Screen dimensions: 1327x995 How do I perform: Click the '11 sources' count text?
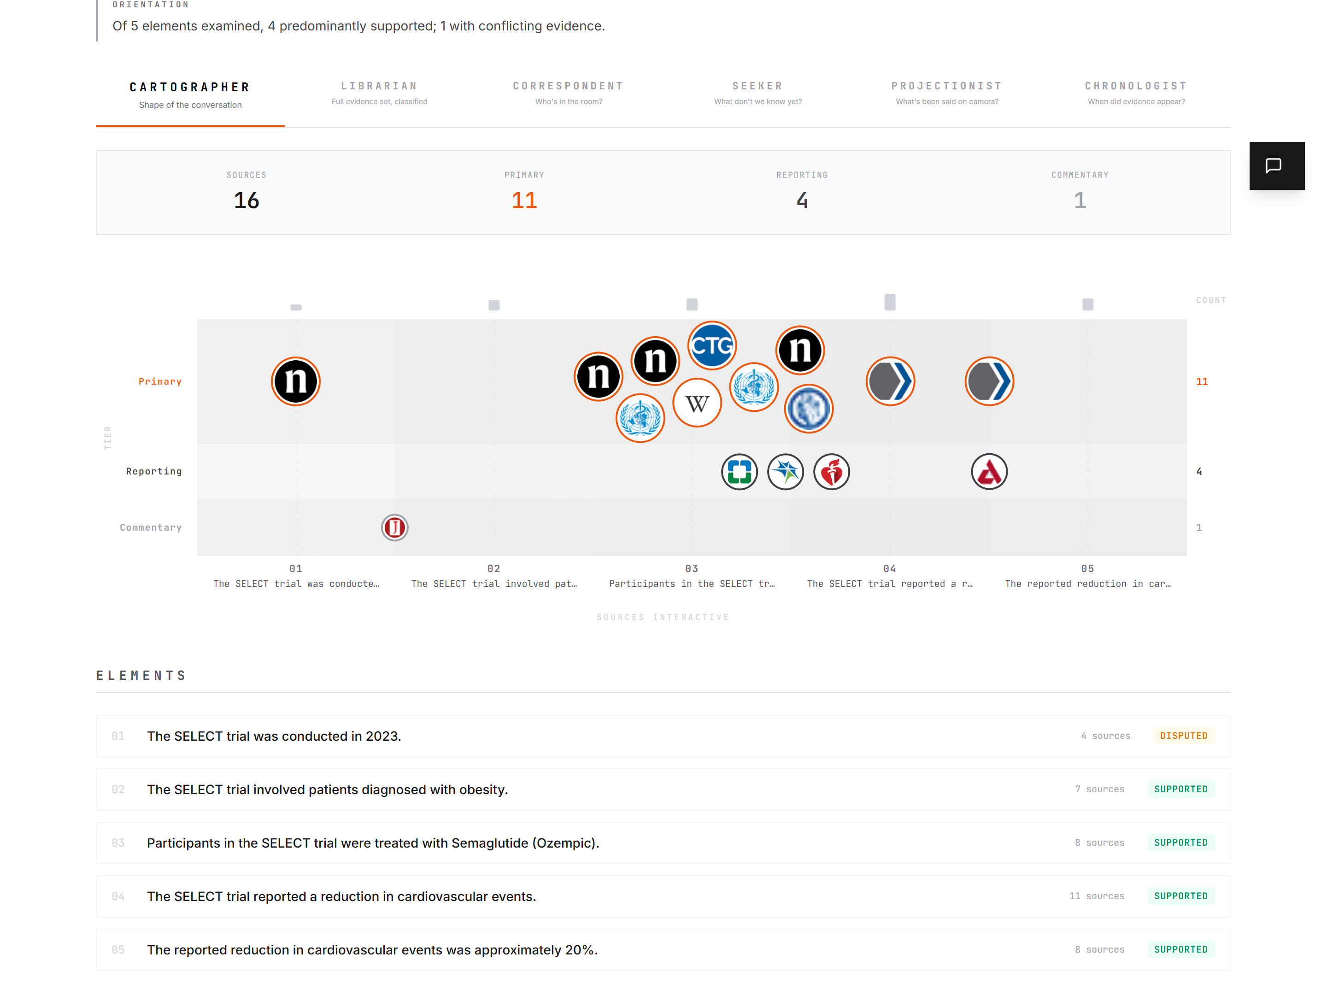pos(1097,896)
